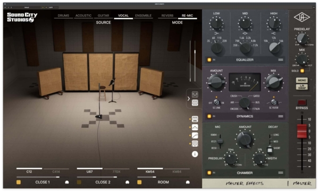
Task: Open the Chamber hamburger menu
Action: 281,173
